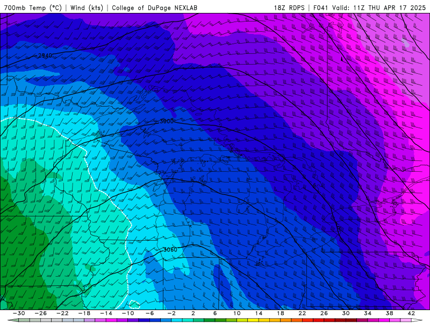Click the 2 colorbar tick label
Screen dimensions: 430x323
[193, 313]
